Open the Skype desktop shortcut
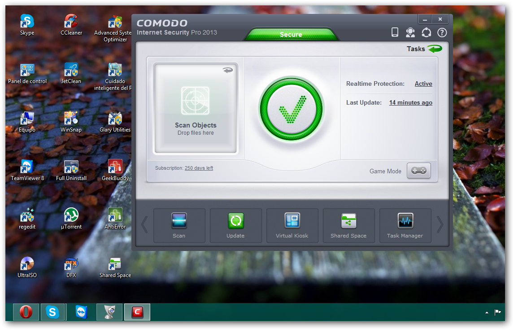514x330 pixels. (x=27, y=25)
